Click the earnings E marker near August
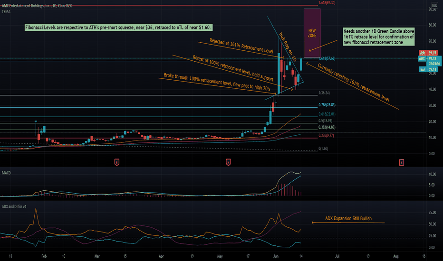443x261 pixels. [402, 162]
